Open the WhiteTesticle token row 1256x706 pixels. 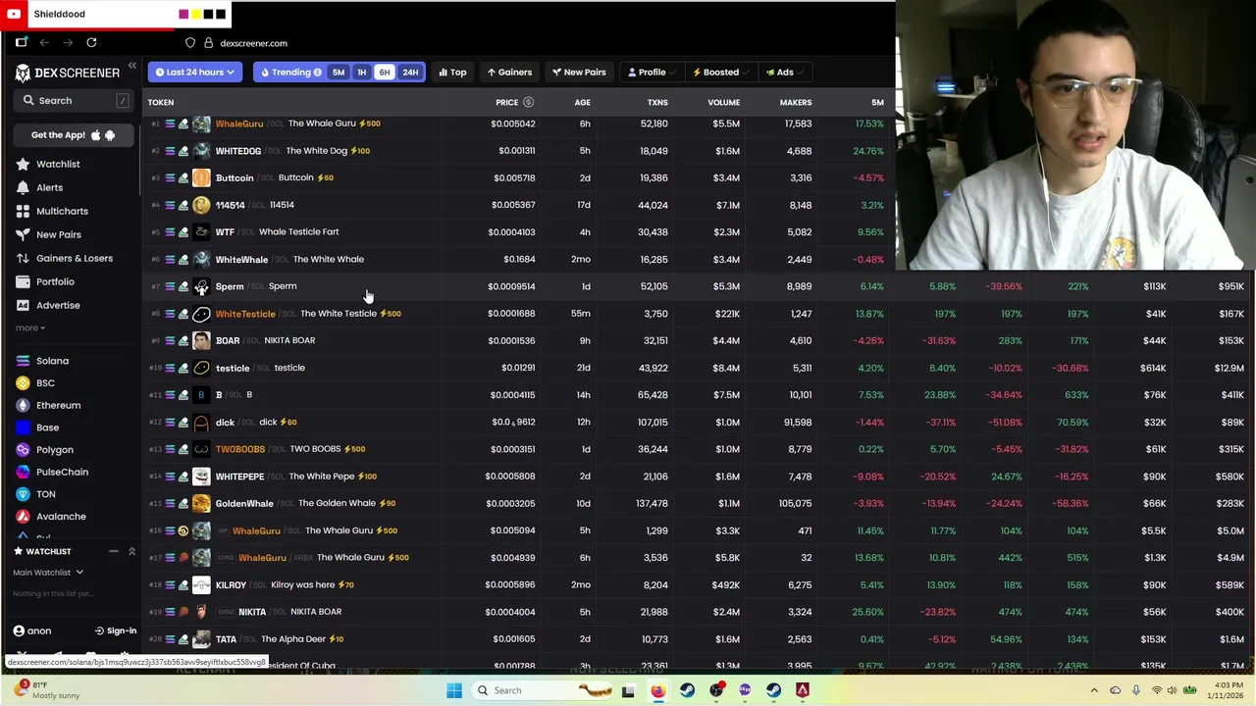click(x=699, y=314)
